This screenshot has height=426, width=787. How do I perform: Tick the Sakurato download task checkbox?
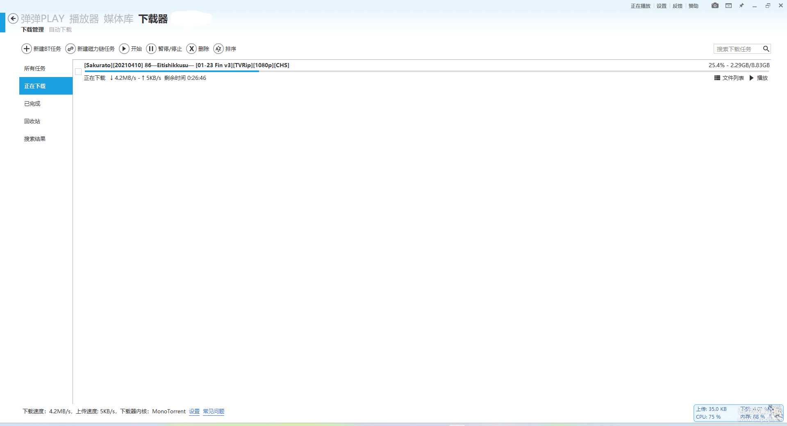(x=78, y=72)
